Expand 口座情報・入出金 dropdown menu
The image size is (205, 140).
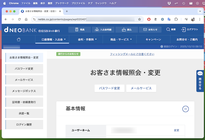coord(52,40)
